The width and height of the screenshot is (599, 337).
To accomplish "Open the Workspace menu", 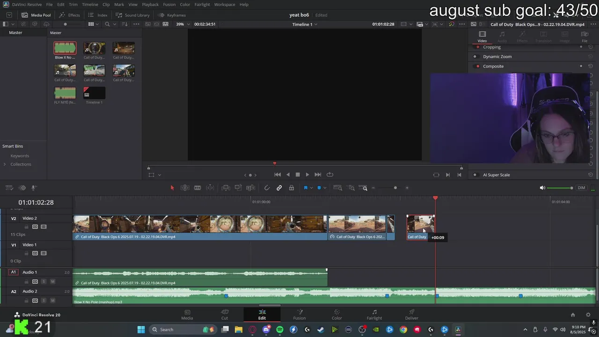I will 225,4.
